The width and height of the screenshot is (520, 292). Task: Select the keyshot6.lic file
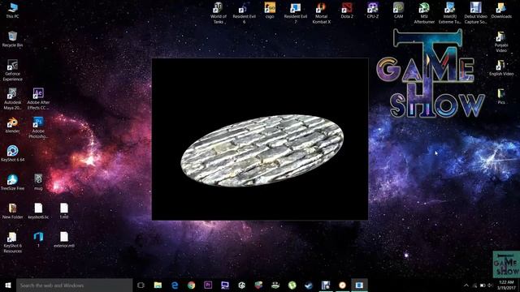38,211
